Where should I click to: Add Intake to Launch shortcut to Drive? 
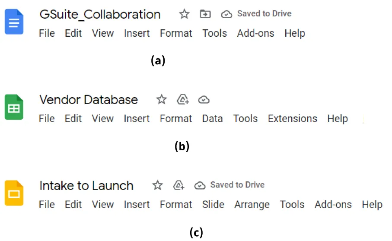click(179, 185)
